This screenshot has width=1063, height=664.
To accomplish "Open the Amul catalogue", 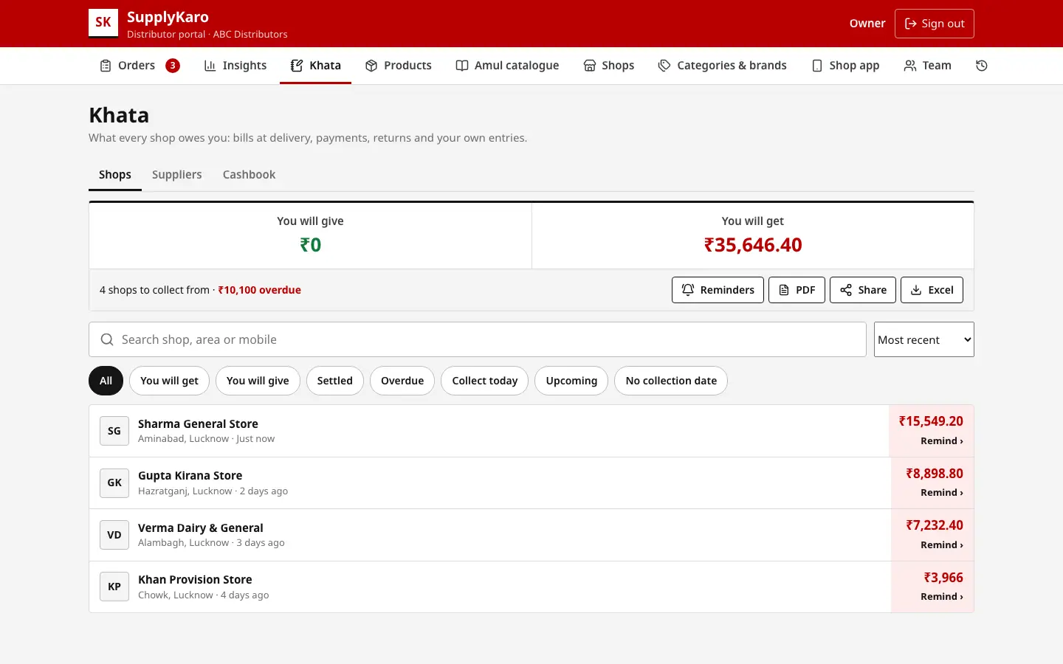I will click(507, 66).
